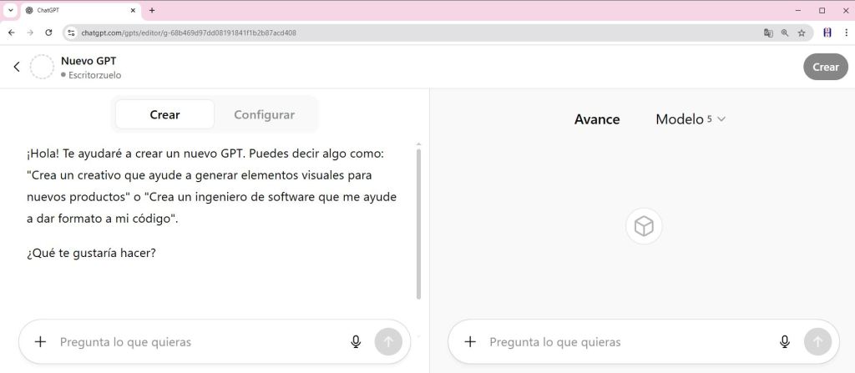
Task: Click the plus icon in the preview chat box
Action: pos(470,341)
